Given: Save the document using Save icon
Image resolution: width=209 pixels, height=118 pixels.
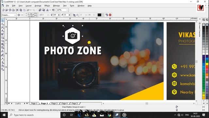Looking at the screenshot, I should tap(10, 10).
